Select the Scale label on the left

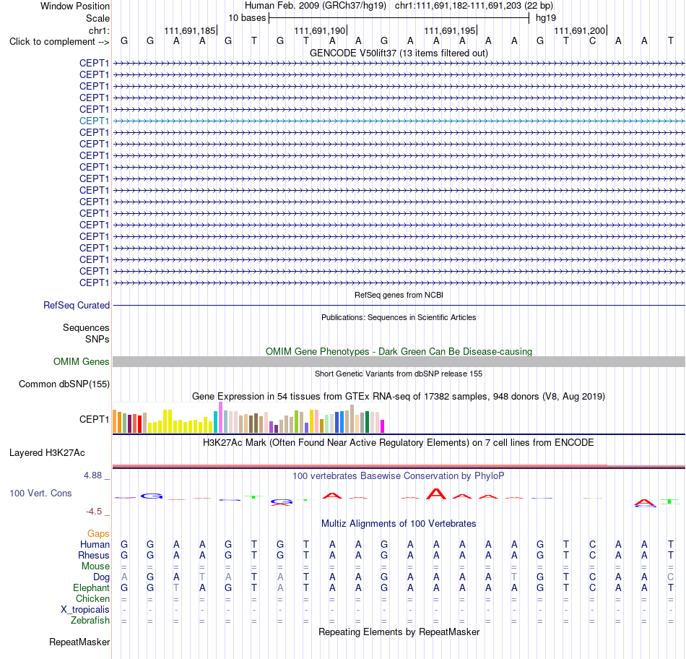point(97,18)
